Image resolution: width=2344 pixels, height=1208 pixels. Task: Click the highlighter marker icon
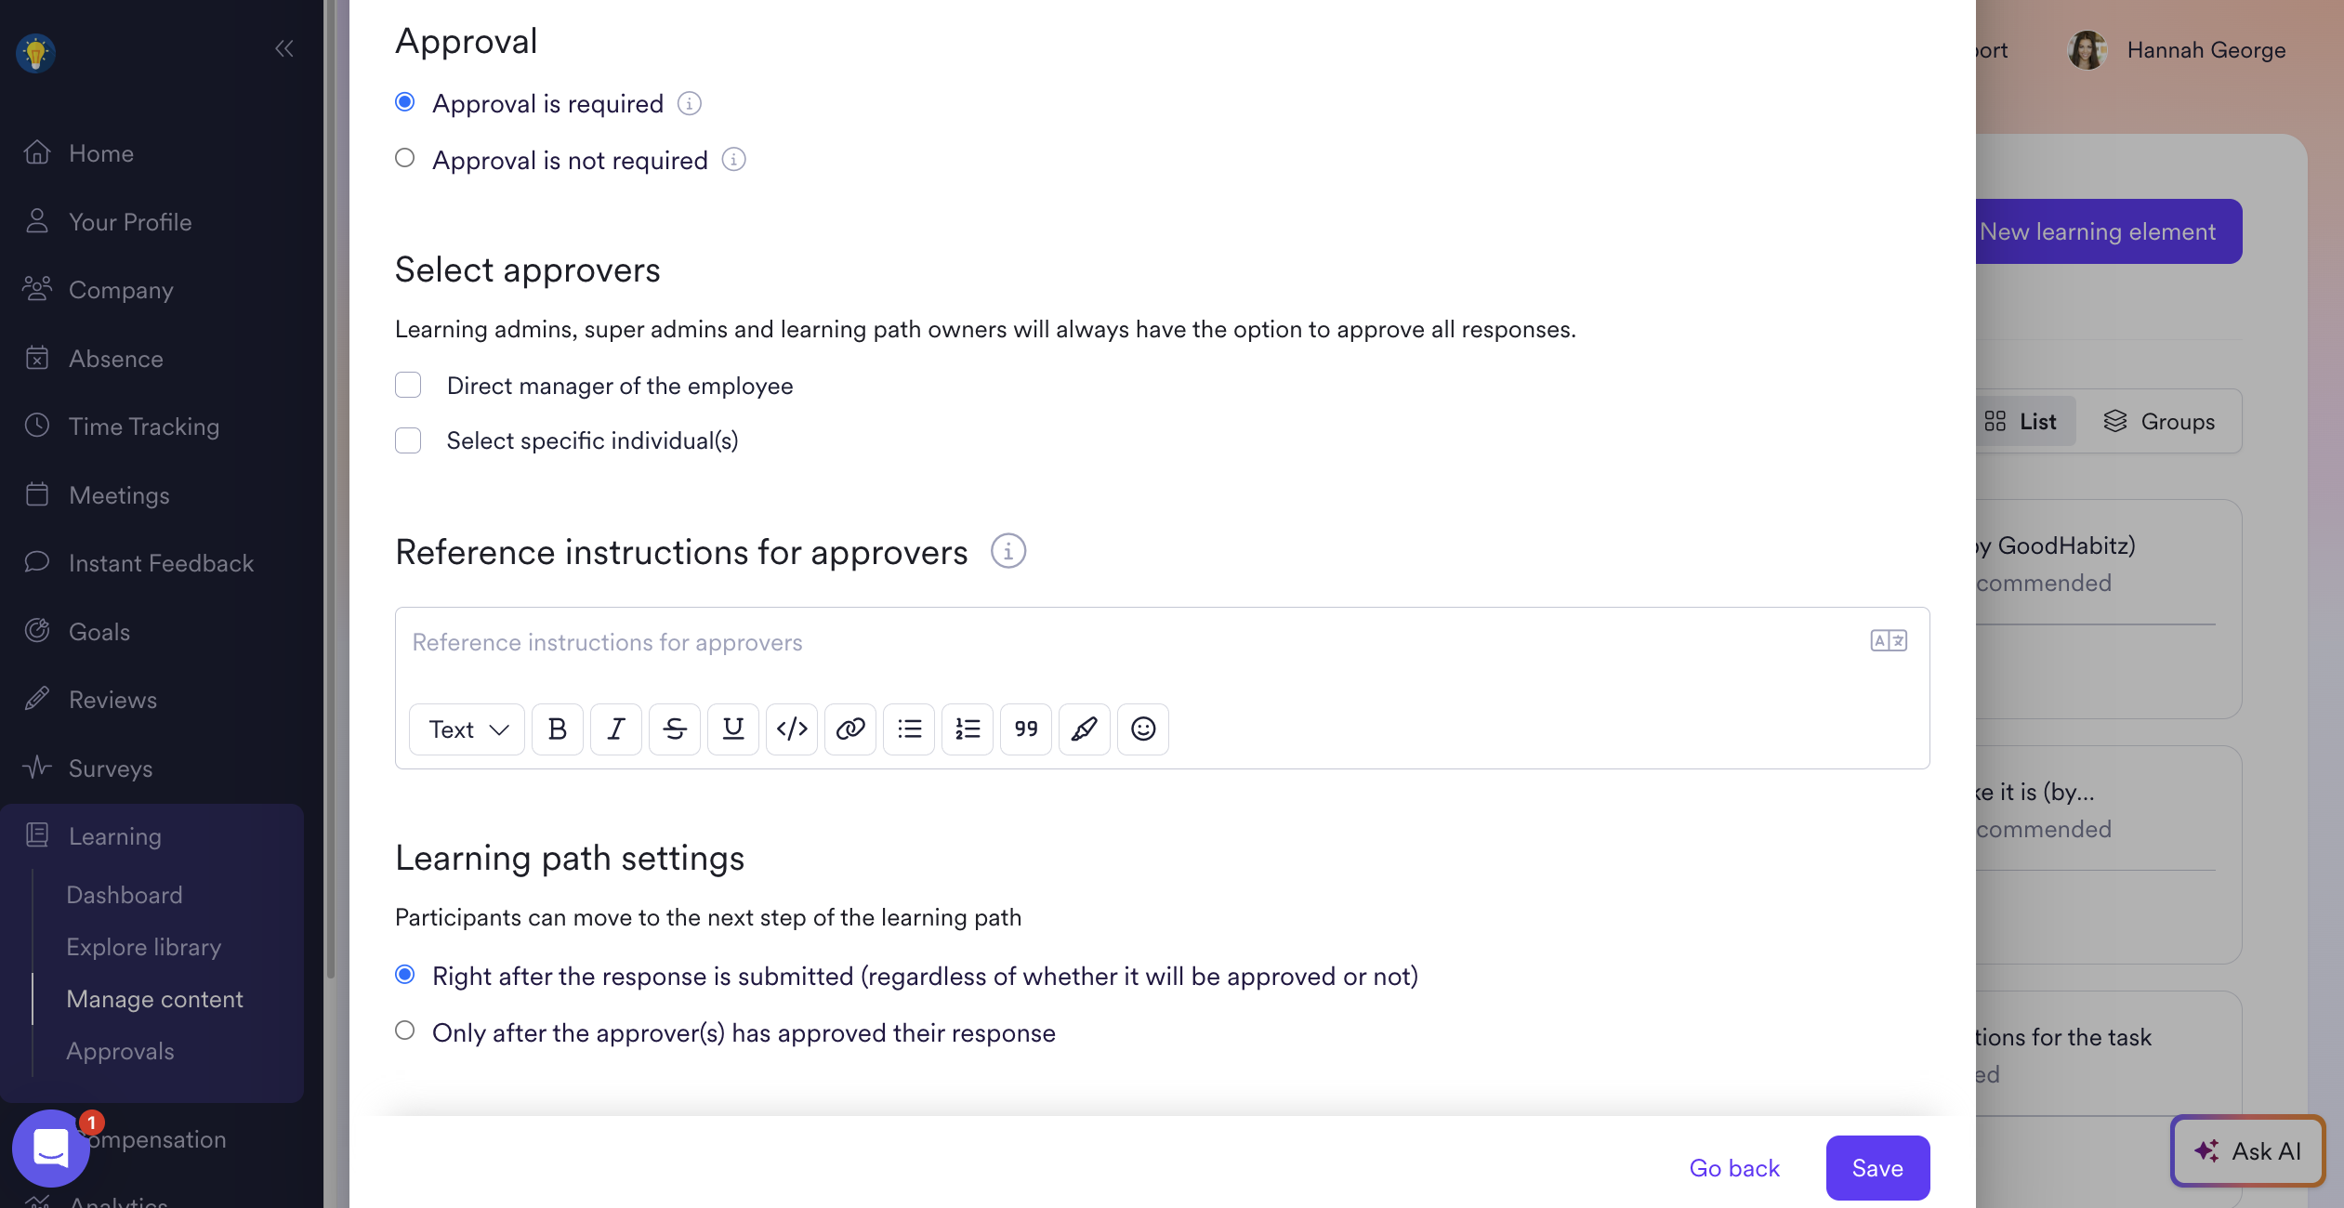click(1085, 729)
